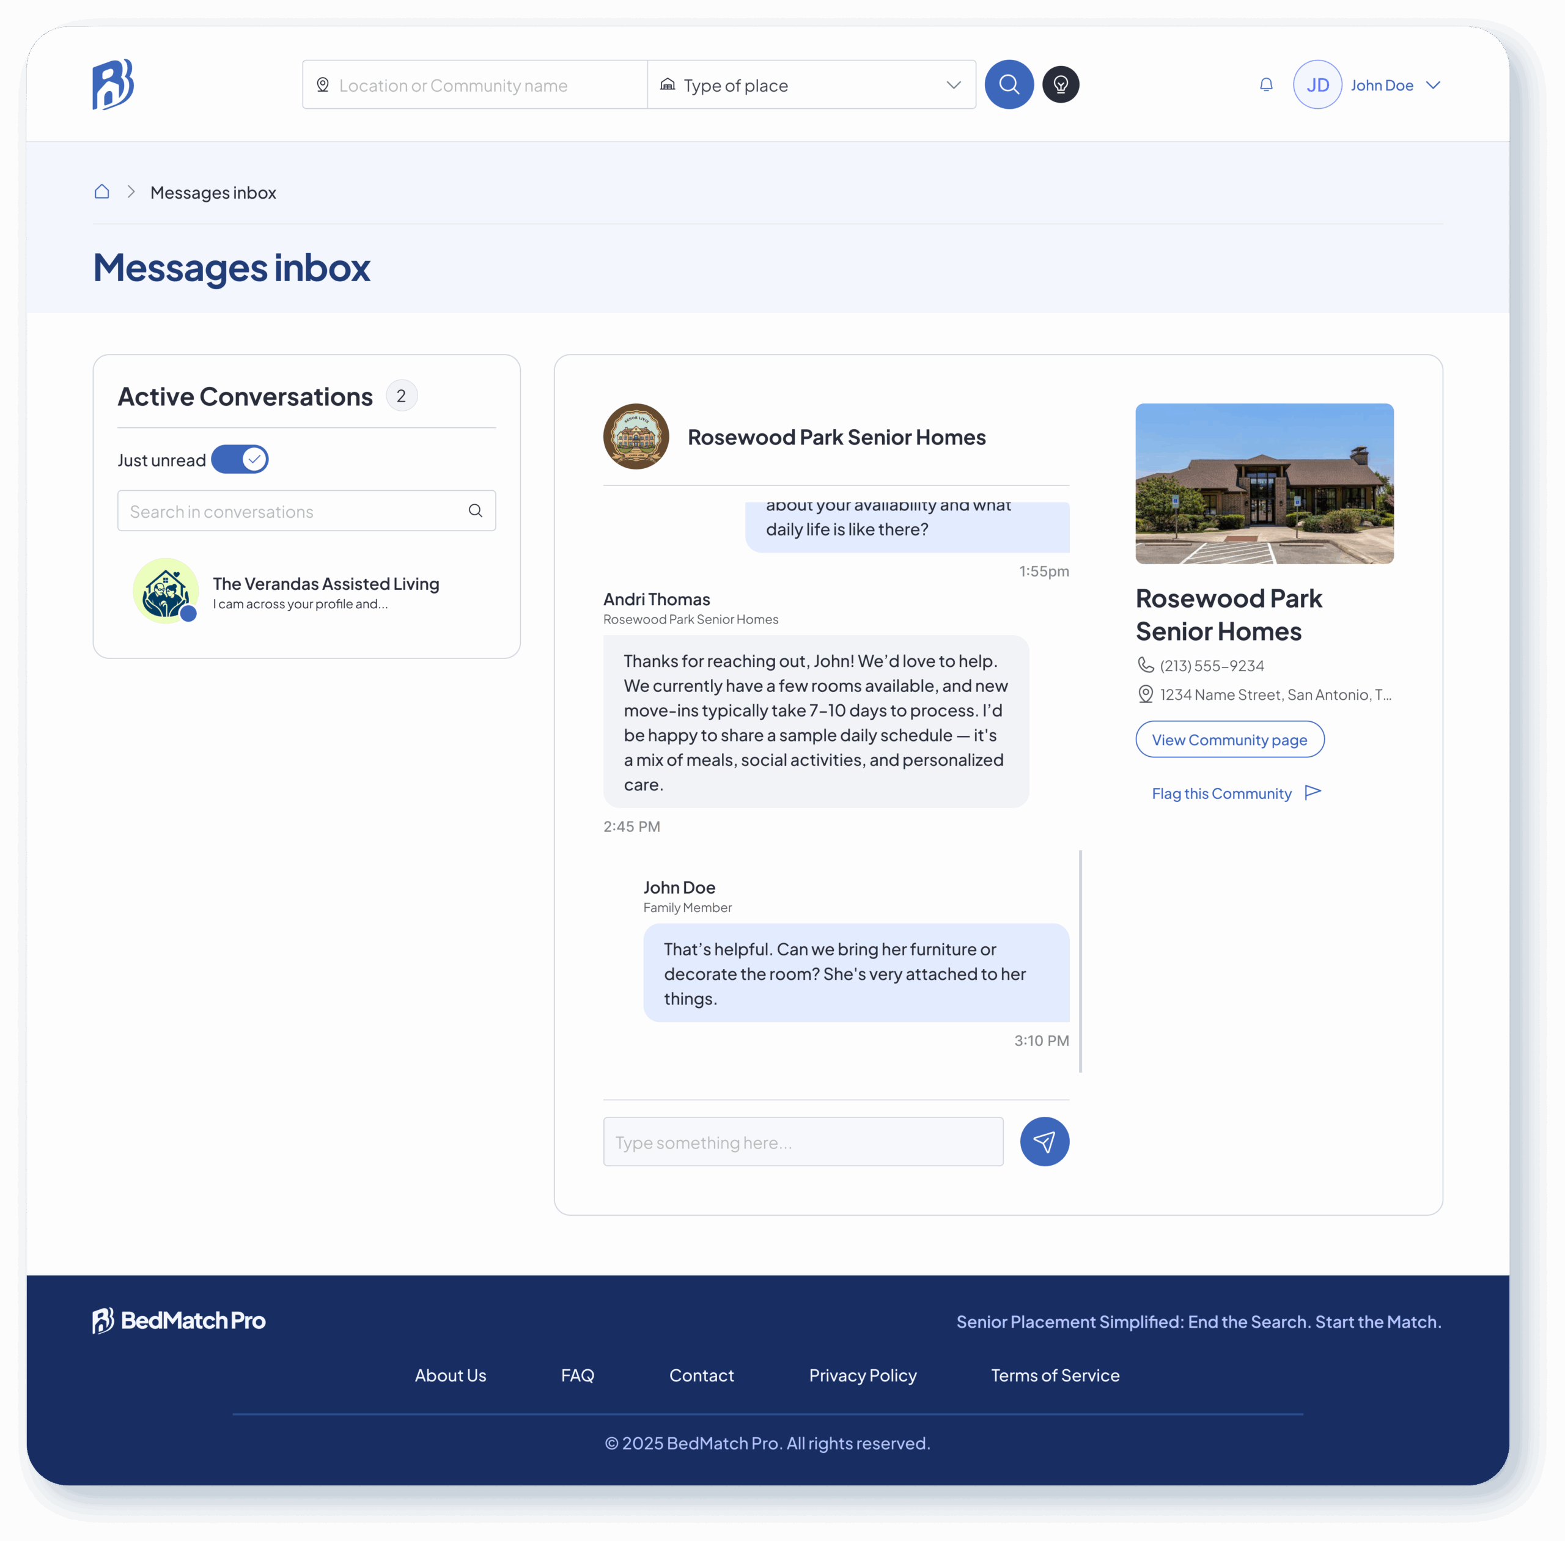Image resolution: width=1565 pixels, height=1541 pixels.
Task: Click the send message paper plane button
Action: coord(1044,1142)
